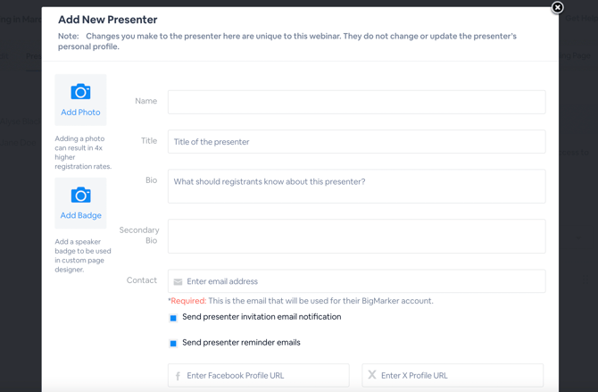Image resolution: width=598 pixels, height=392 pixels.
Task: Click the Add New Presenter heading
Action: (x=107, y=20)
